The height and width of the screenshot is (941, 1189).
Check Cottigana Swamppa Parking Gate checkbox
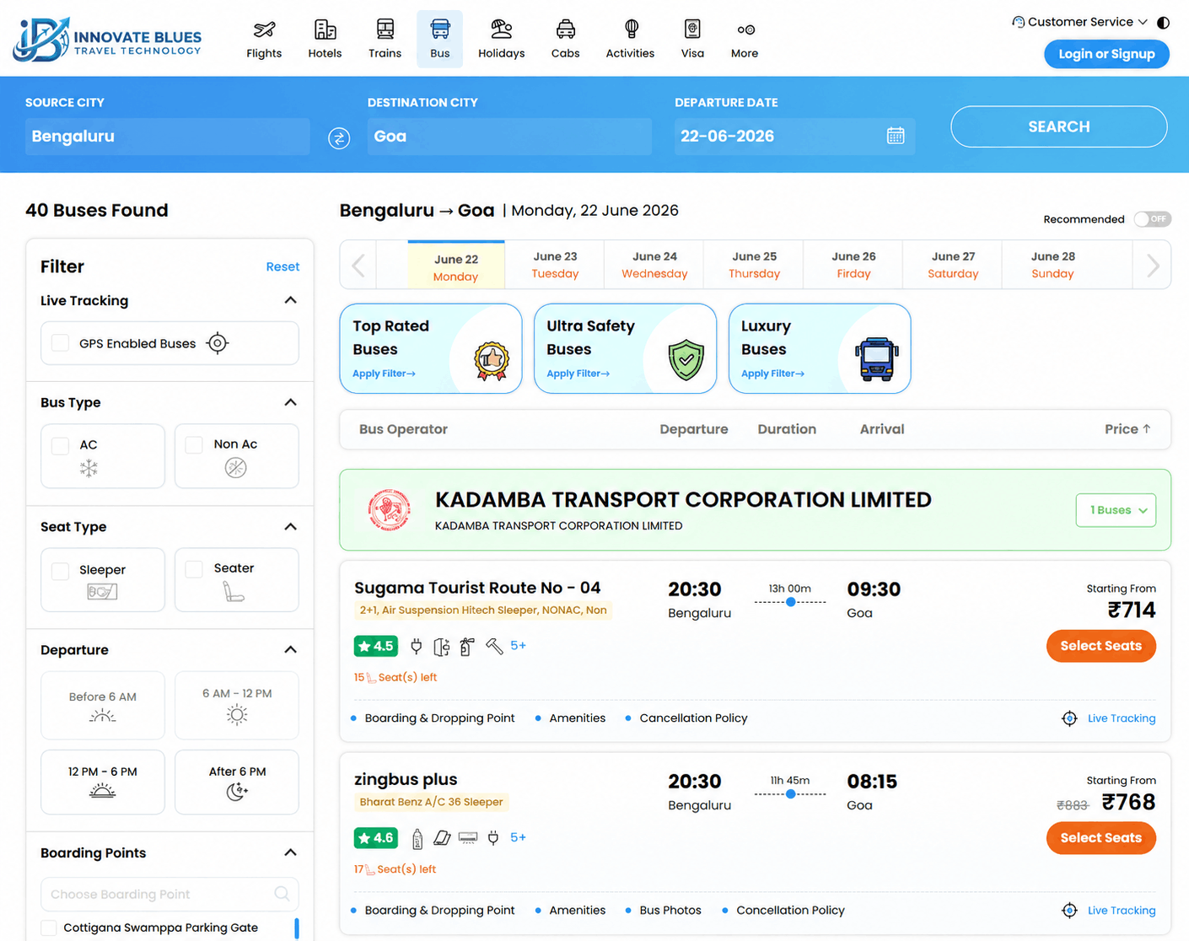click(x=49, y=928)
